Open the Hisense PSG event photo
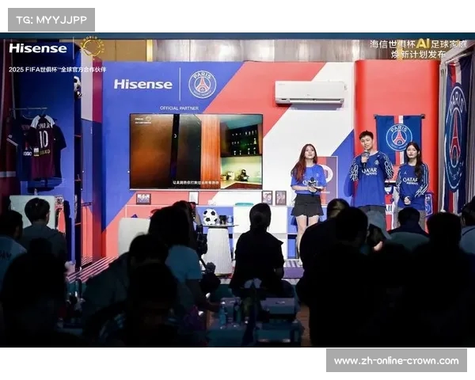This screenshot has width=475, height=380. (x=237, y=190)
